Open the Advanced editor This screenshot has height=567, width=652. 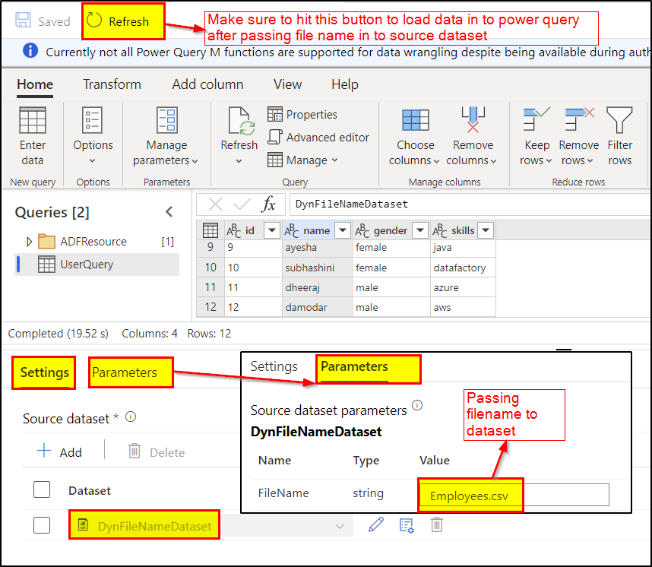click(318, 138)
